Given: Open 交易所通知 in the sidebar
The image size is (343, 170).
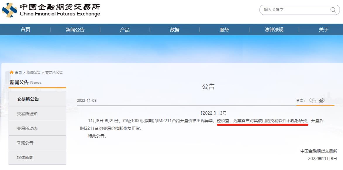Looking at the screenshot, I should (27, 114).
